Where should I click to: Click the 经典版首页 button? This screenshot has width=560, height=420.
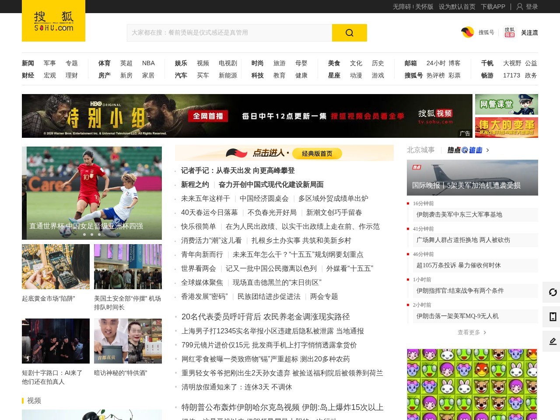point(317,154)
